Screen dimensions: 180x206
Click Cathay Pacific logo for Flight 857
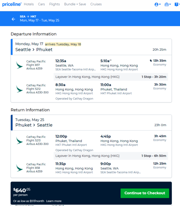click(19, 65)
